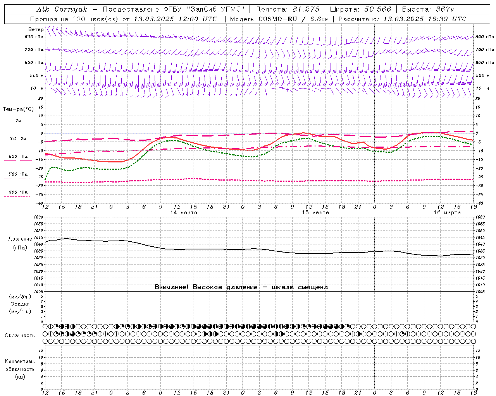The height and width of the screenshot is (396, 496).
Task: Click the Прогноз на 120 часа(ов) text
Action: pyautogui.click(x=74, y=19)
